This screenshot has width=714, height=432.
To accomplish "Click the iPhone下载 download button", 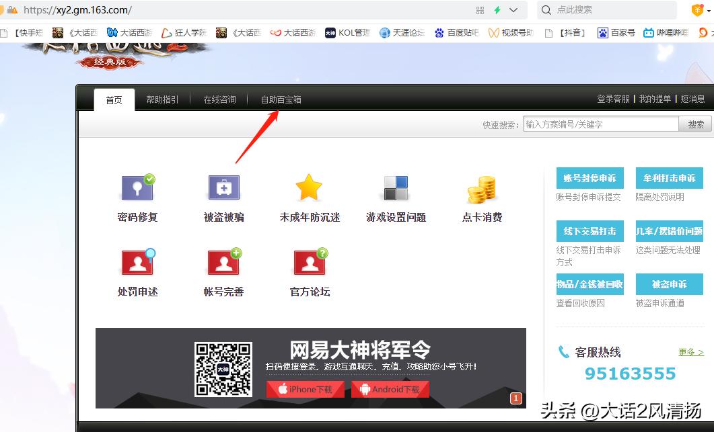I will coord(305,389).
